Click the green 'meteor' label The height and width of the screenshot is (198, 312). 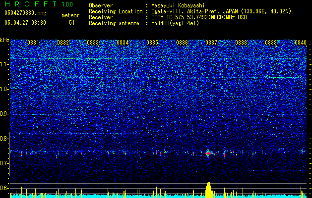coord(70,15)
